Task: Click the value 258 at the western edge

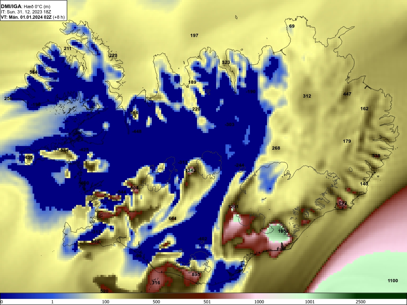Action: tap(8, 98)
